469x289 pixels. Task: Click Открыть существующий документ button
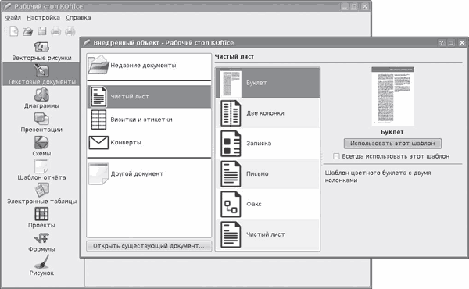click(149, 246)
